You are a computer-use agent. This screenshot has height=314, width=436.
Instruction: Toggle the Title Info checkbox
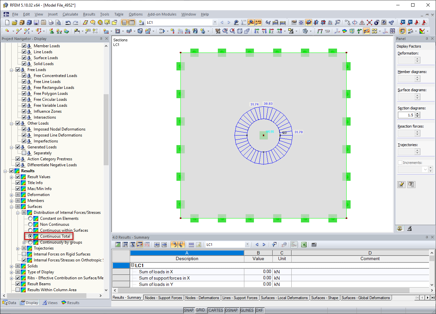(18, 183)
